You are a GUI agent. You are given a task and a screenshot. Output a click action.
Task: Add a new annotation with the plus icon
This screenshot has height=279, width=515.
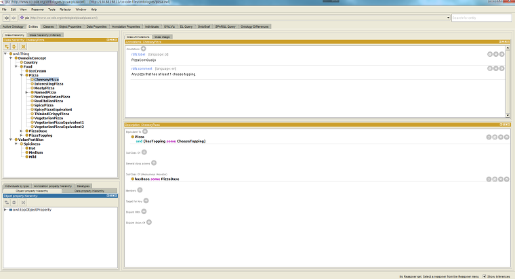143,49
